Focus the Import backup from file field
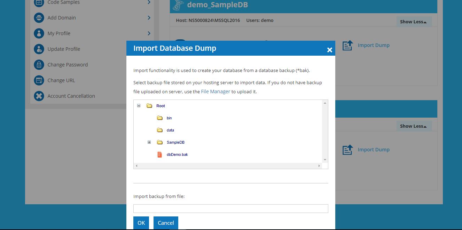The width and height of the screenshot is (462, 230). pyautogui.click(x=231, y=208)
